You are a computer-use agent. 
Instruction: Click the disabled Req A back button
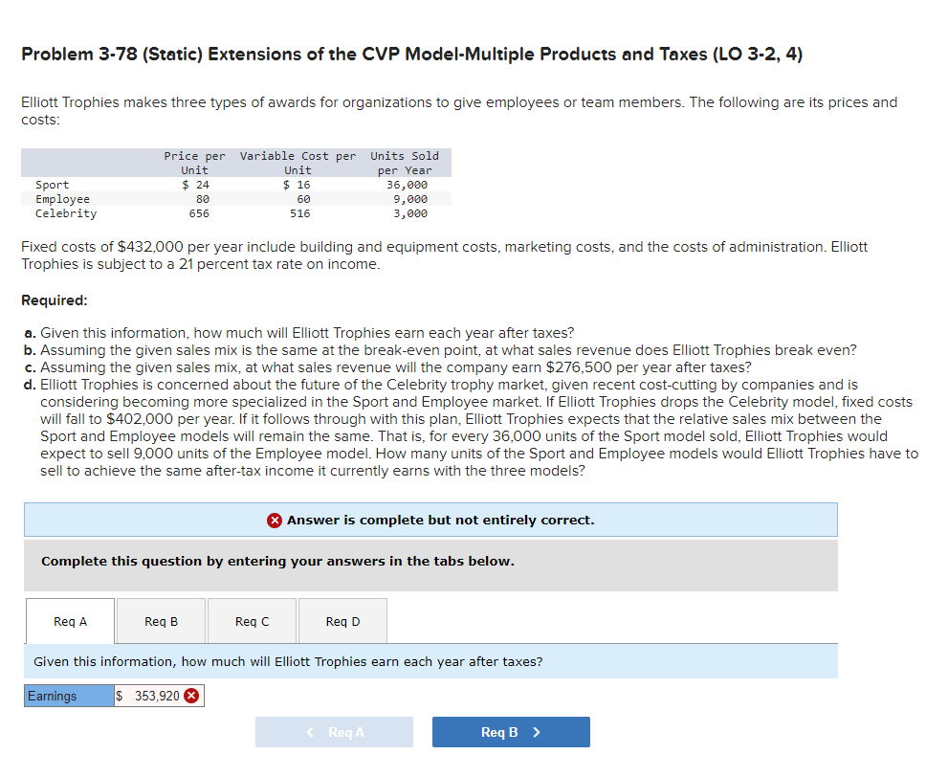(x=334, y=732)
